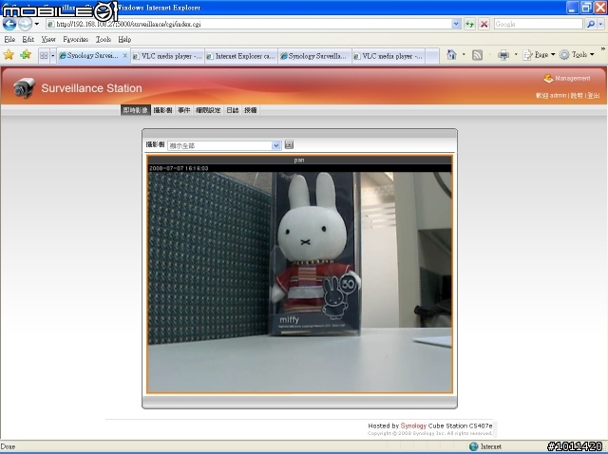608x454 pixels.
Task: Click the RSS feeds icon
Action: (x=477, y=55)
